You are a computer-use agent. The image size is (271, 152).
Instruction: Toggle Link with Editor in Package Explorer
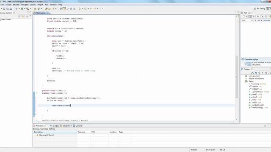point(23,16)
